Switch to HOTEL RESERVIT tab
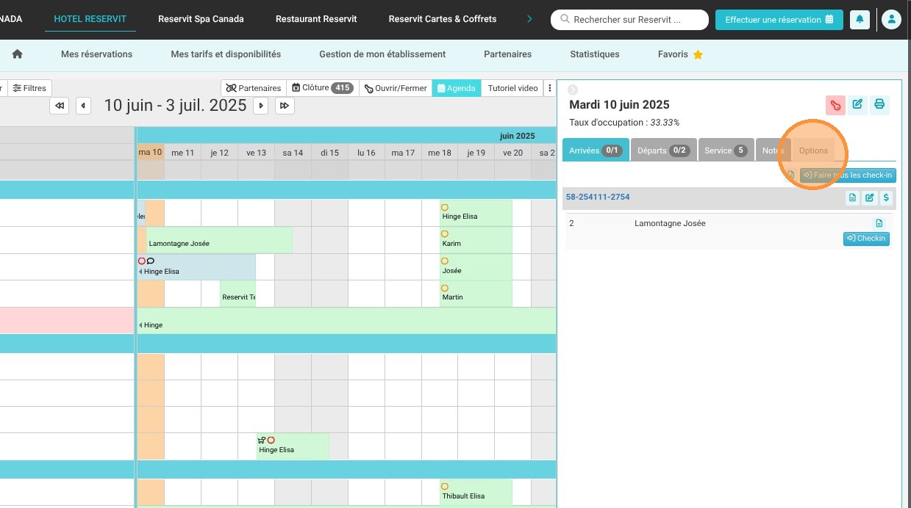Viewport: 911px width, 508px height. point(90,19)
